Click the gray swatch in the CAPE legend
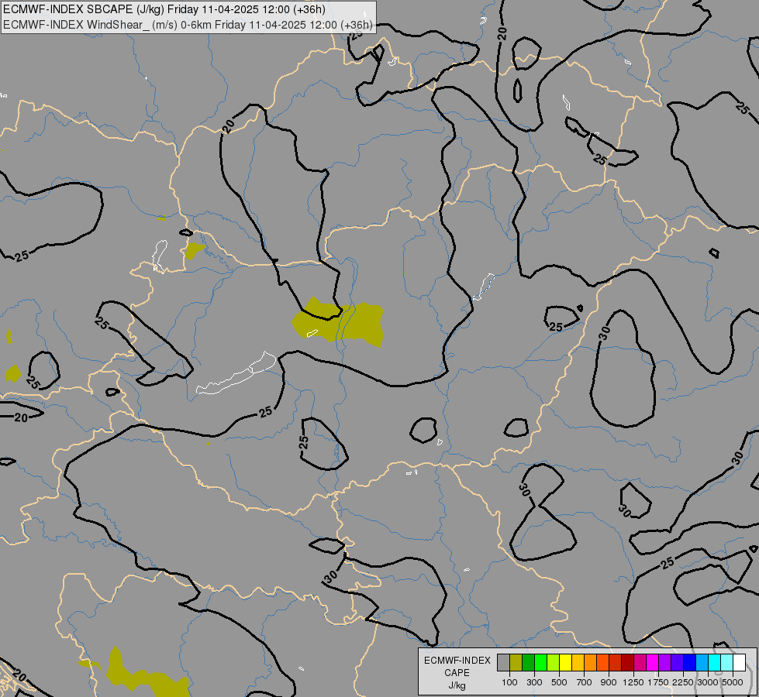The width and height of the screenshot is (759, 697). [503, 662]
